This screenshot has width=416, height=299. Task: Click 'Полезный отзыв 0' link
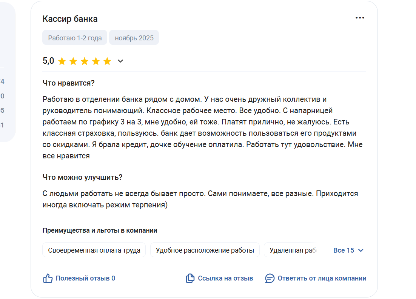click(85, 278)
